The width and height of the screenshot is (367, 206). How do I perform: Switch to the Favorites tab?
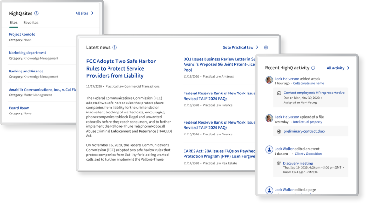(x=31, y=23)
